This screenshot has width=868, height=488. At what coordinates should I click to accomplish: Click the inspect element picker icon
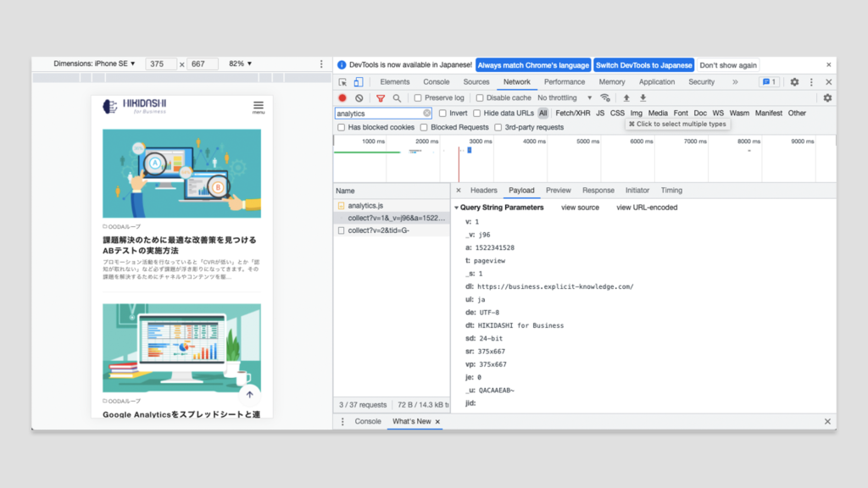pyautogui.click(x=342, y=82)
